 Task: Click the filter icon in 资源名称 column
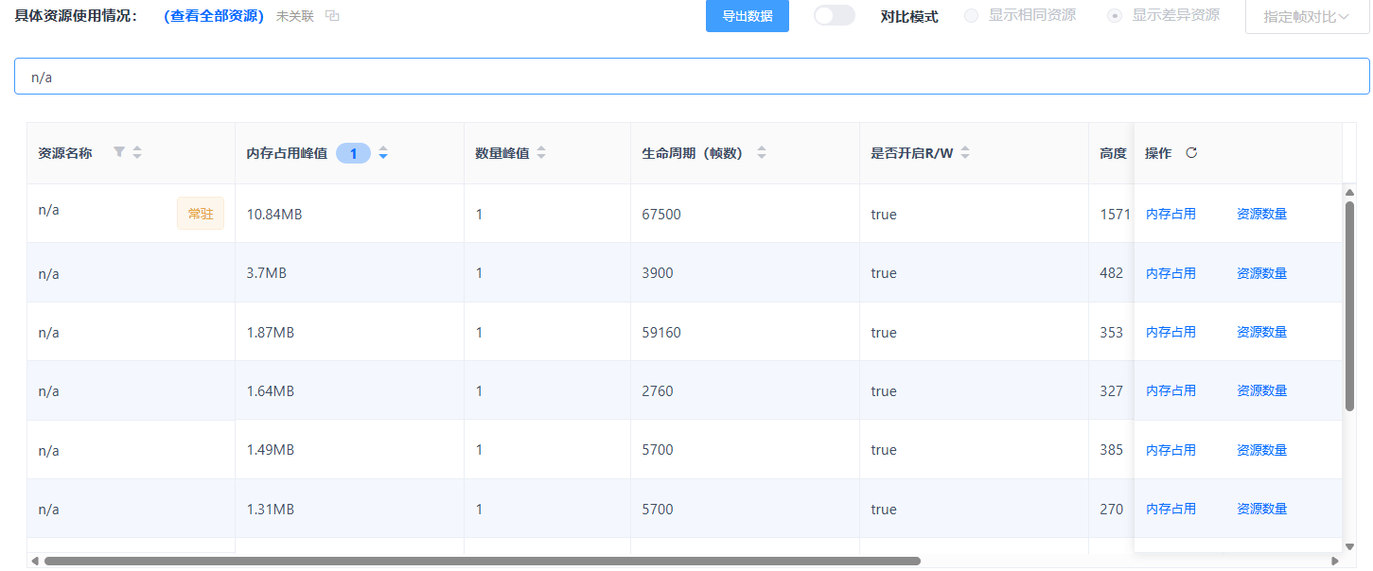[x=119, y=152]
